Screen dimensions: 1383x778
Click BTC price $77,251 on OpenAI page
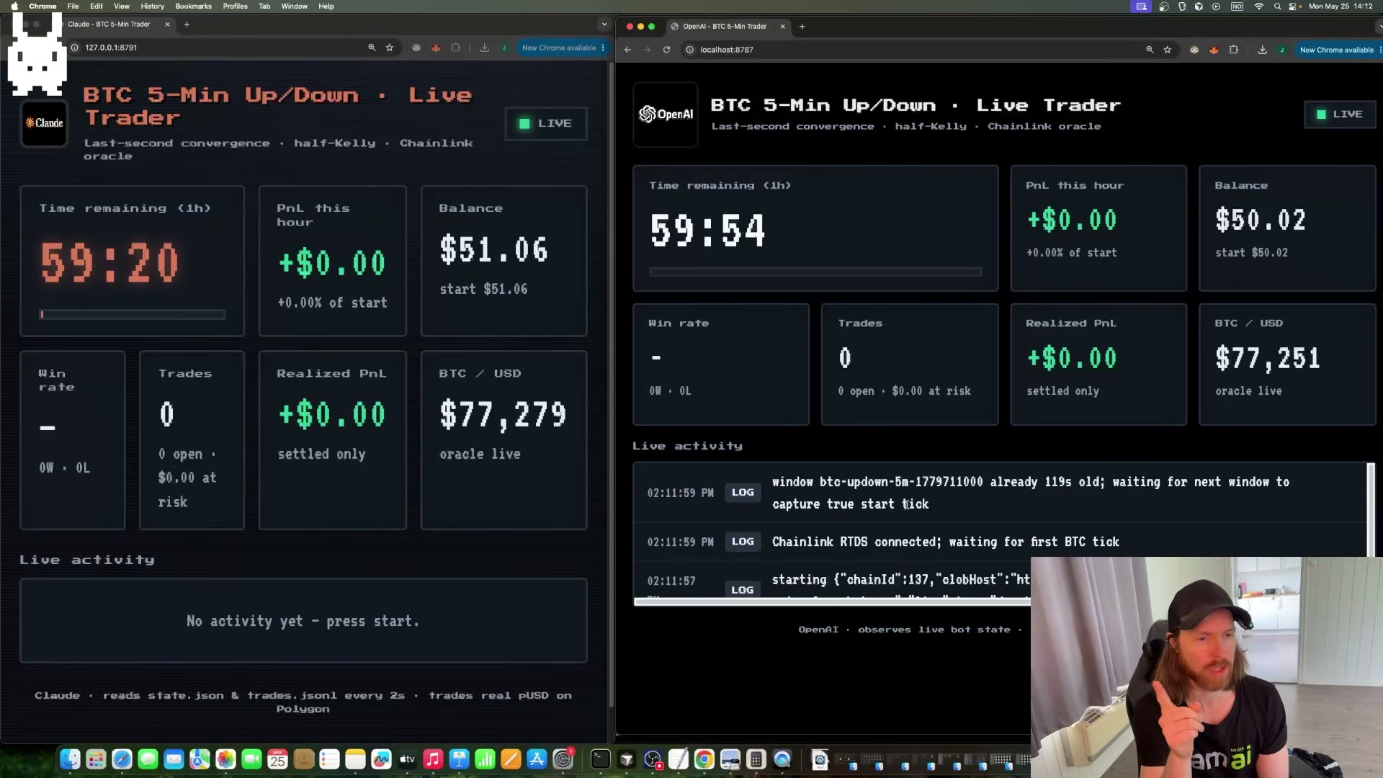coord(1268,358)
